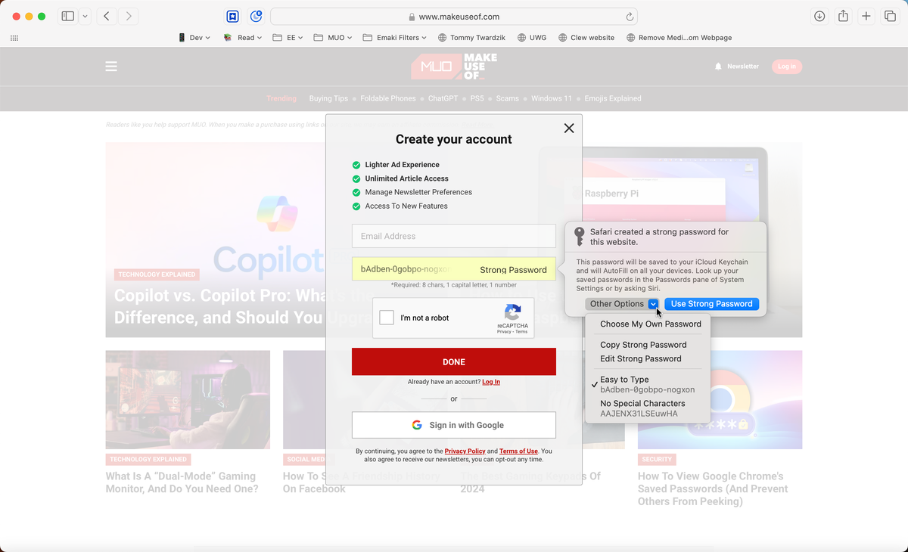Click the address bar showing www.makeuseof.com

(x=454, y=16)
